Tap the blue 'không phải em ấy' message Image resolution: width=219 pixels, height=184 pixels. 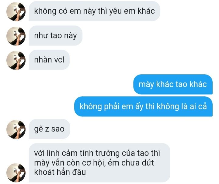(x=143, y=106)
